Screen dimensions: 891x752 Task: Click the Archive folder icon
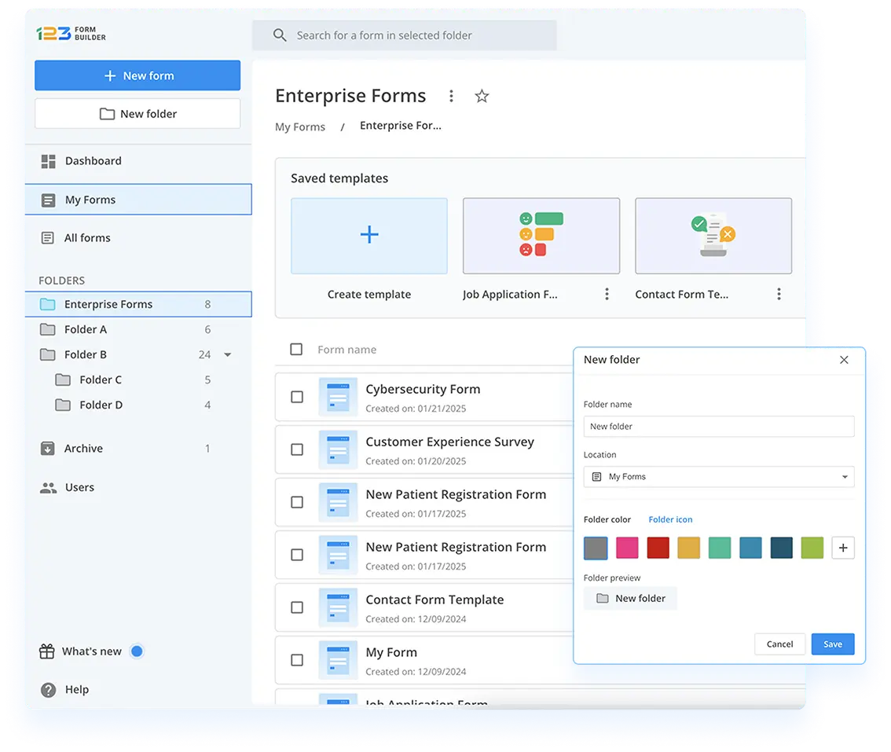pos(49,448)
